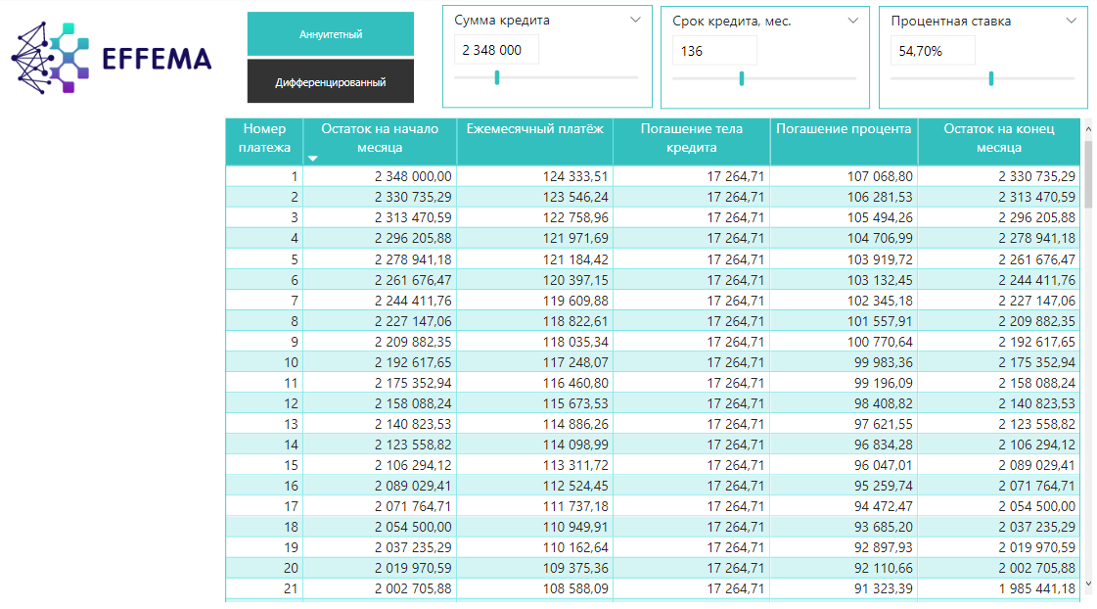Select the Дифференцированный payment type button
This screenshot has height=609, width=1097.
point(330,82)
